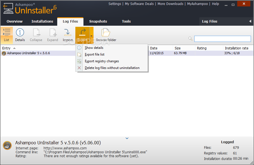Click the Browse folder icon
Screen dimensions: 254x165
click(x=106, y=32)
